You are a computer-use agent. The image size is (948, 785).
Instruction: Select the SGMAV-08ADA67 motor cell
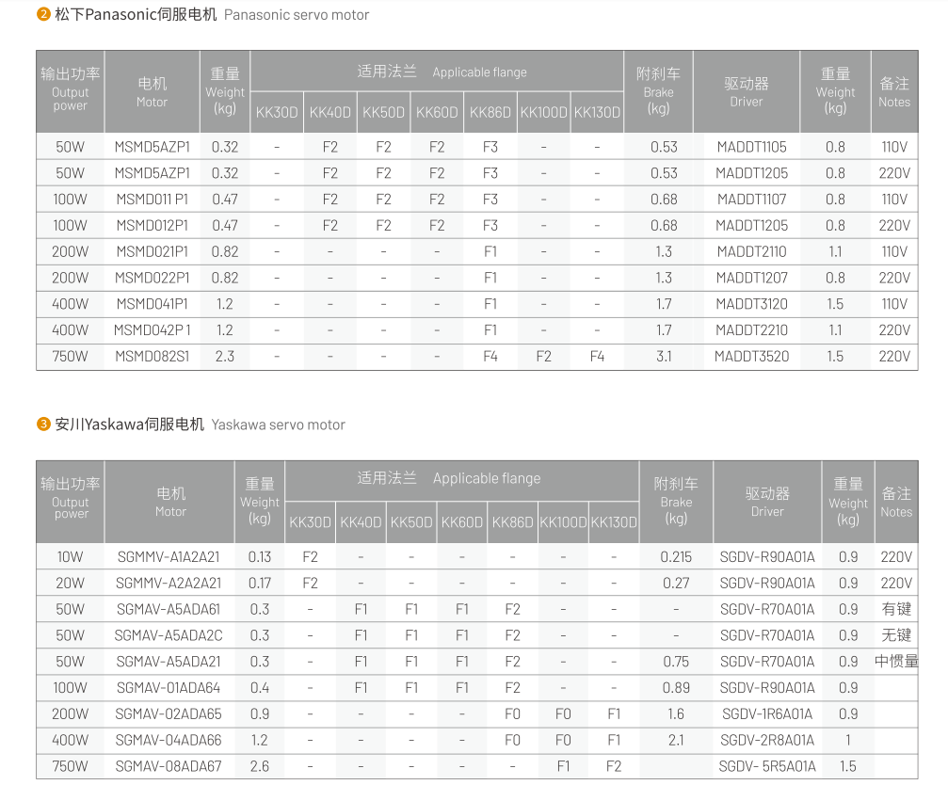point(168,766)
